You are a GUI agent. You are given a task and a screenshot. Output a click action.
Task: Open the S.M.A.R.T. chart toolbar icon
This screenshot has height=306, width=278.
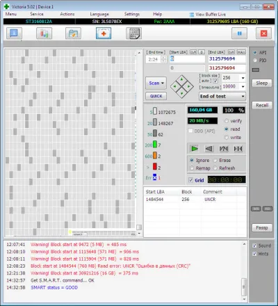pos(44,33)
